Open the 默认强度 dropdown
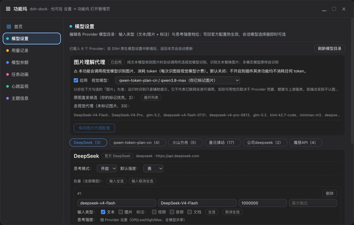The width and height of the screenshot is (354, 225). (x=153, y=168)
